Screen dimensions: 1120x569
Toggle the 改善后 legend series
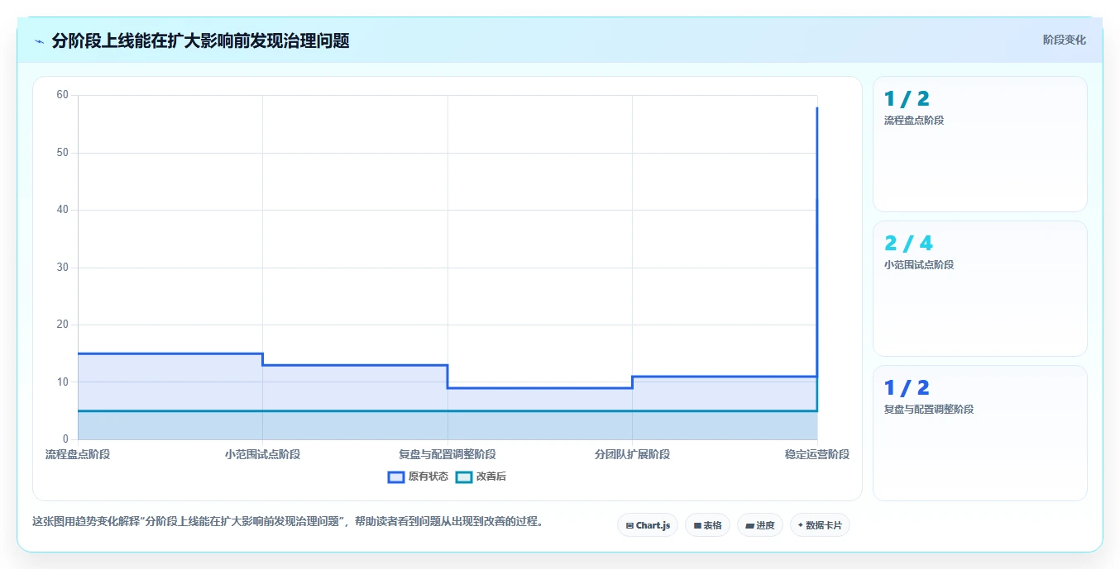(481, 477)
